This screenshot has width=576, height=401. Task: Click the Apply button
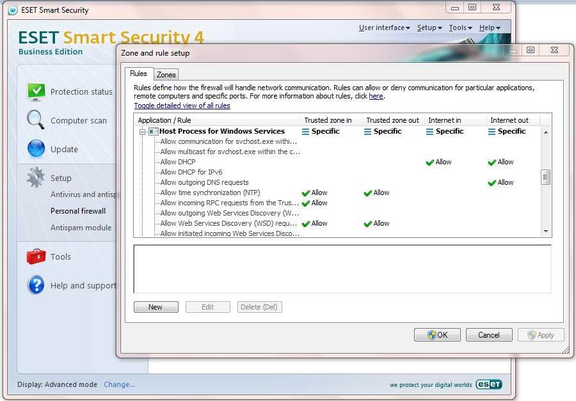(541, 335)
